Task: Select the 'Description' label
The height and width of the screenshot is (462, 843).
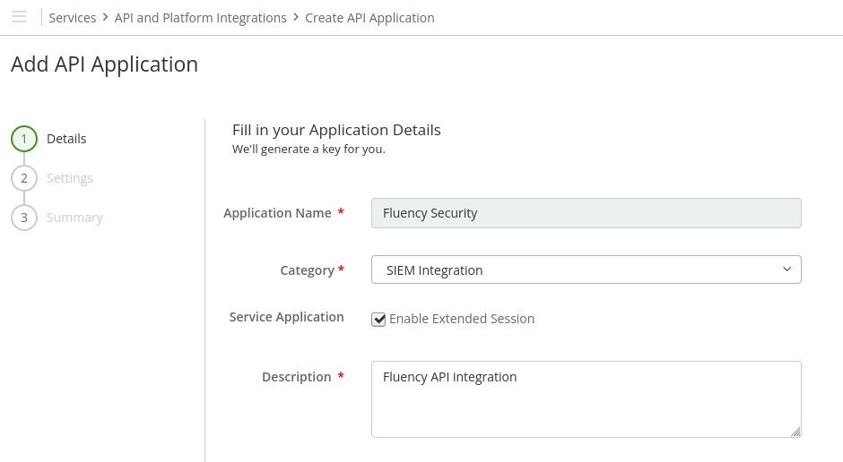Action: (x=296, y=377)
